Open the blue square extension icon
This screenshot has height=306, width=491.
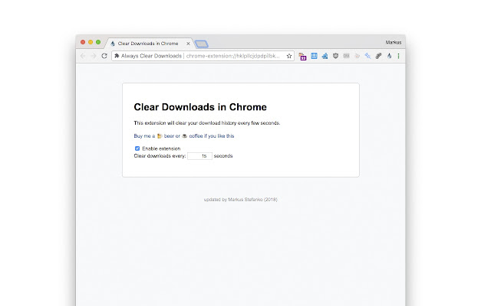(x=314, y=56)
